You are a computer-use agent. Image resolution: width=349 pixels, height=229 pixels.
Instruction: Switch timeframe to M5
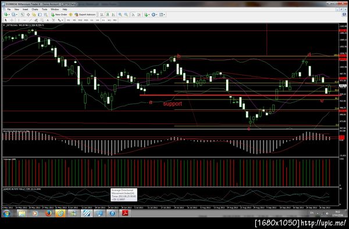pos(74,20)
